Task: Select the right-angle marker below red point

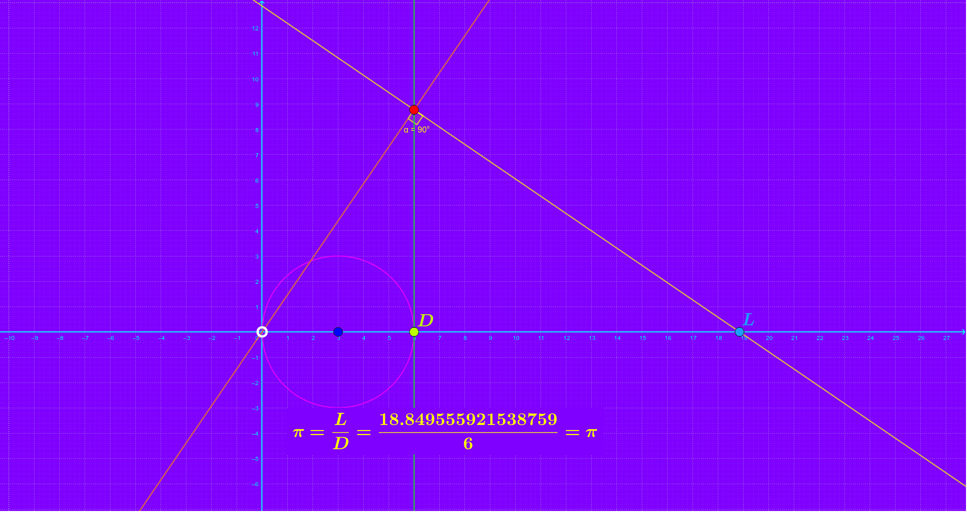Action: (415, 119)
